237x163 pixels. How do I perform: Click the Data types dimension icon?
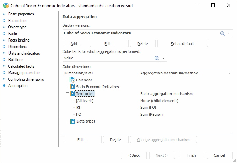tap(72, 121)
